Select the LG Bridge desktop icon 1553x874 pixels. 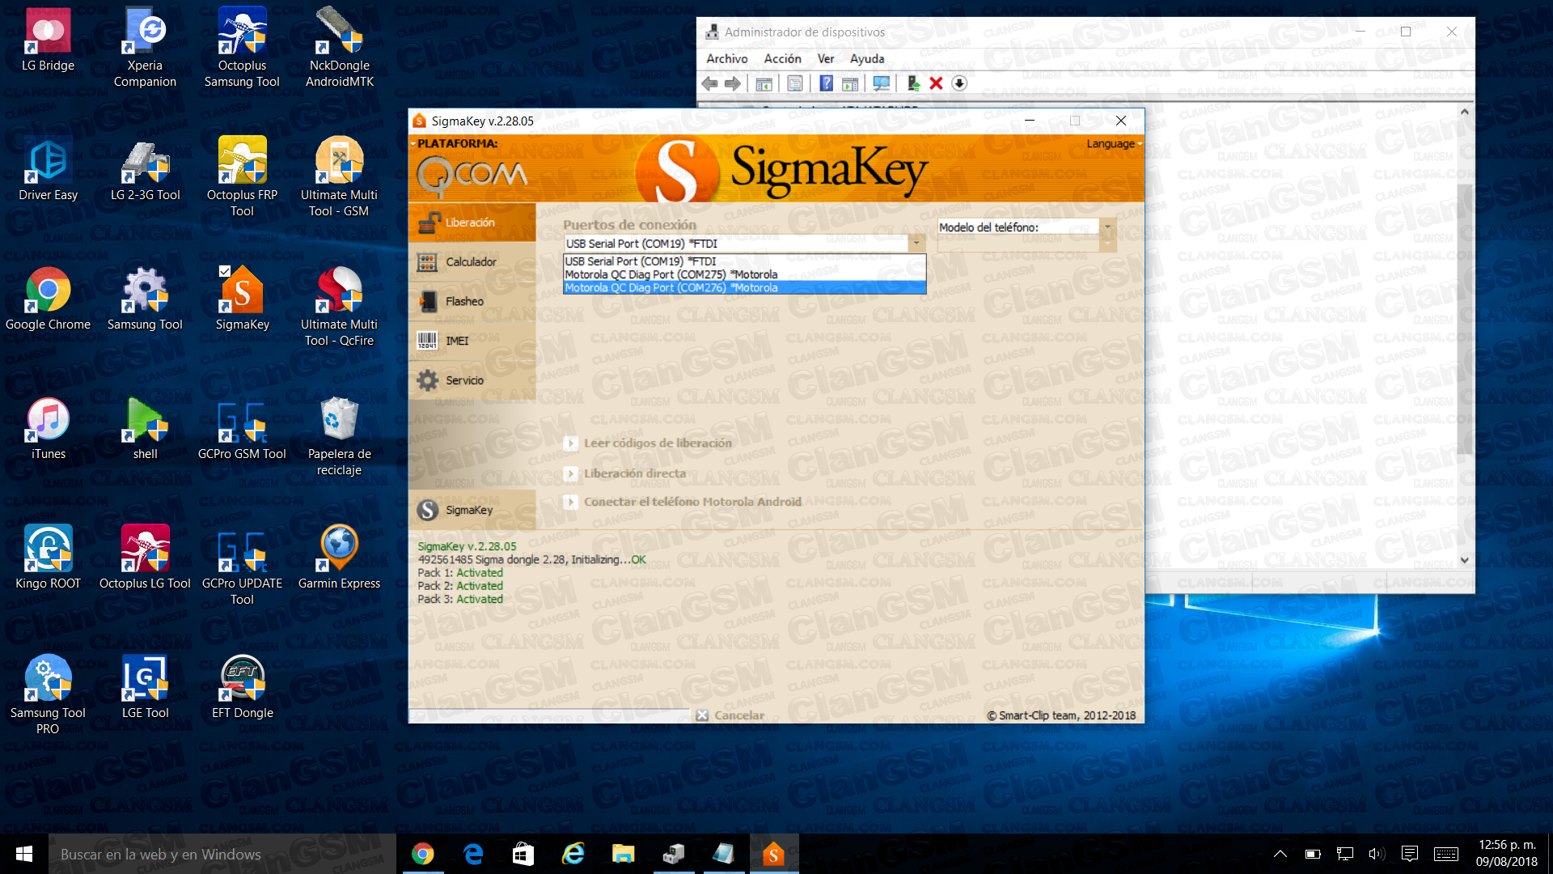coord(48,40)
